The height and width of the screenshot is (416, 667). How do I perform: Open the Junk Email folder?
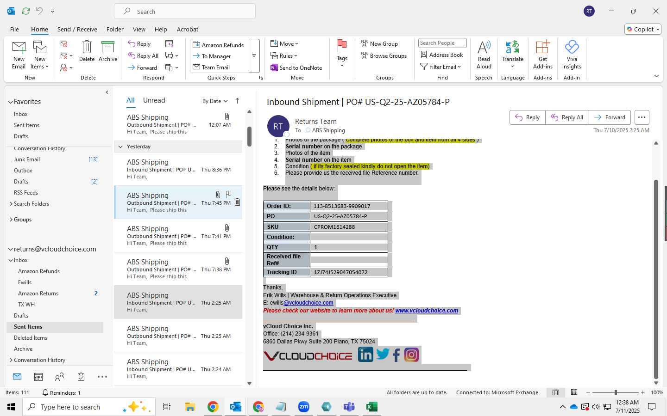click(x=27, y=159)
